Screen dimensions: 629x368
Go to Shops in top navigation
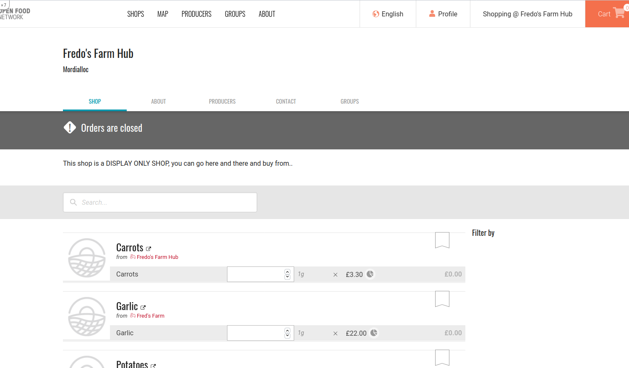coord(136,14)
